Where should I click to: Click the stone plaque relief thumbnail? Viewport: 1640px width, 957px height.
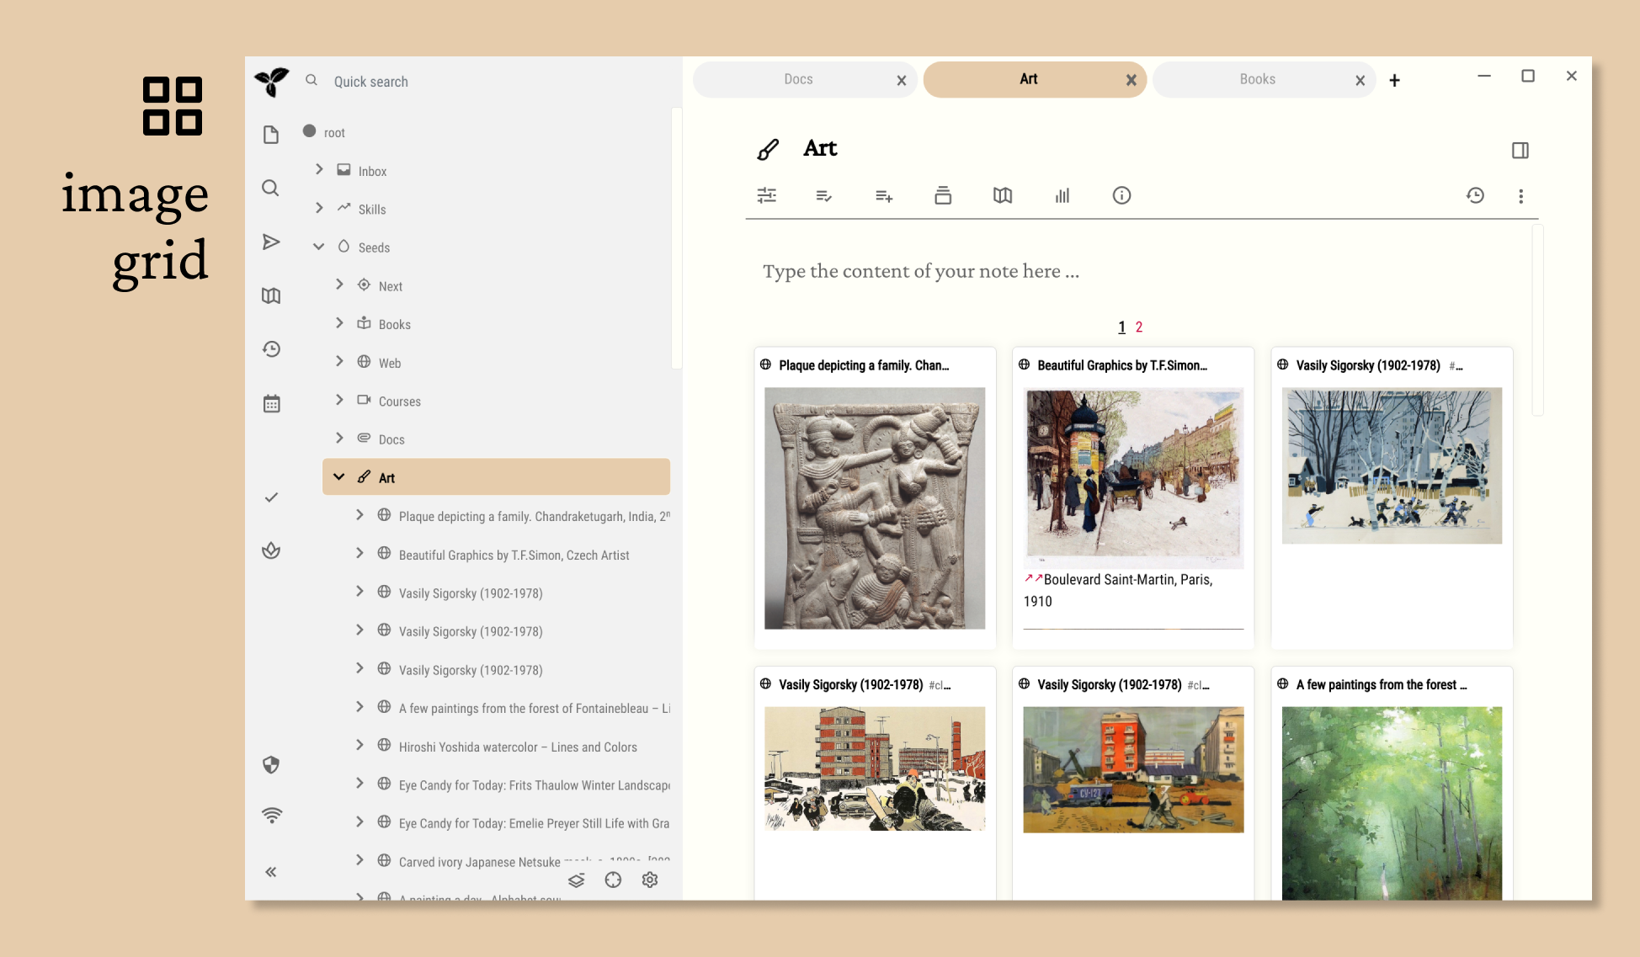pyautogui.click(x=875, y=508)
